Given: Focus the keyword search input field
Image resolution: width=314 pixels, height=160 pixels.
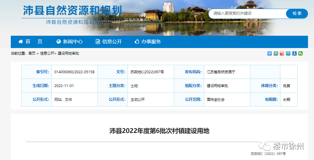Looking at the screenshot, I should (248, 14).
